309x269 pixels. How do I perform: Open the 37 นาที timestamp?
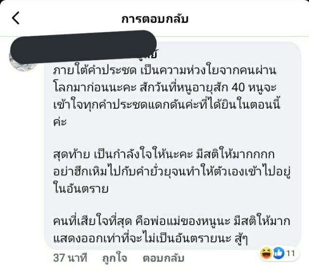click(70, 258)
